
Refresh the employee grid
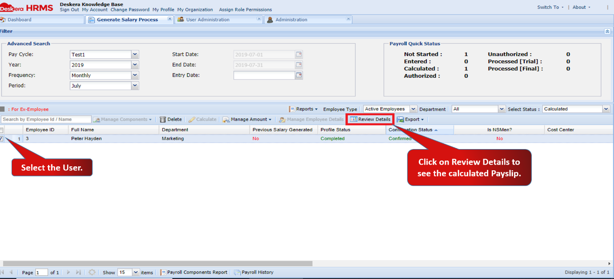click(92, 272)
